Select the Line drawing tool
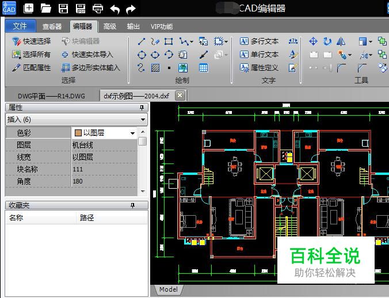Screen dimensions: 389x298 [x=142, y=41]
